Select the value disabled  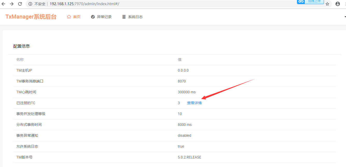[x=185, y=135]
